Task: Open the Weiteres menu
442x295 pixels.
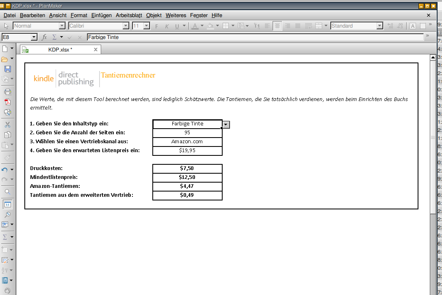Action: pos(176,15)
